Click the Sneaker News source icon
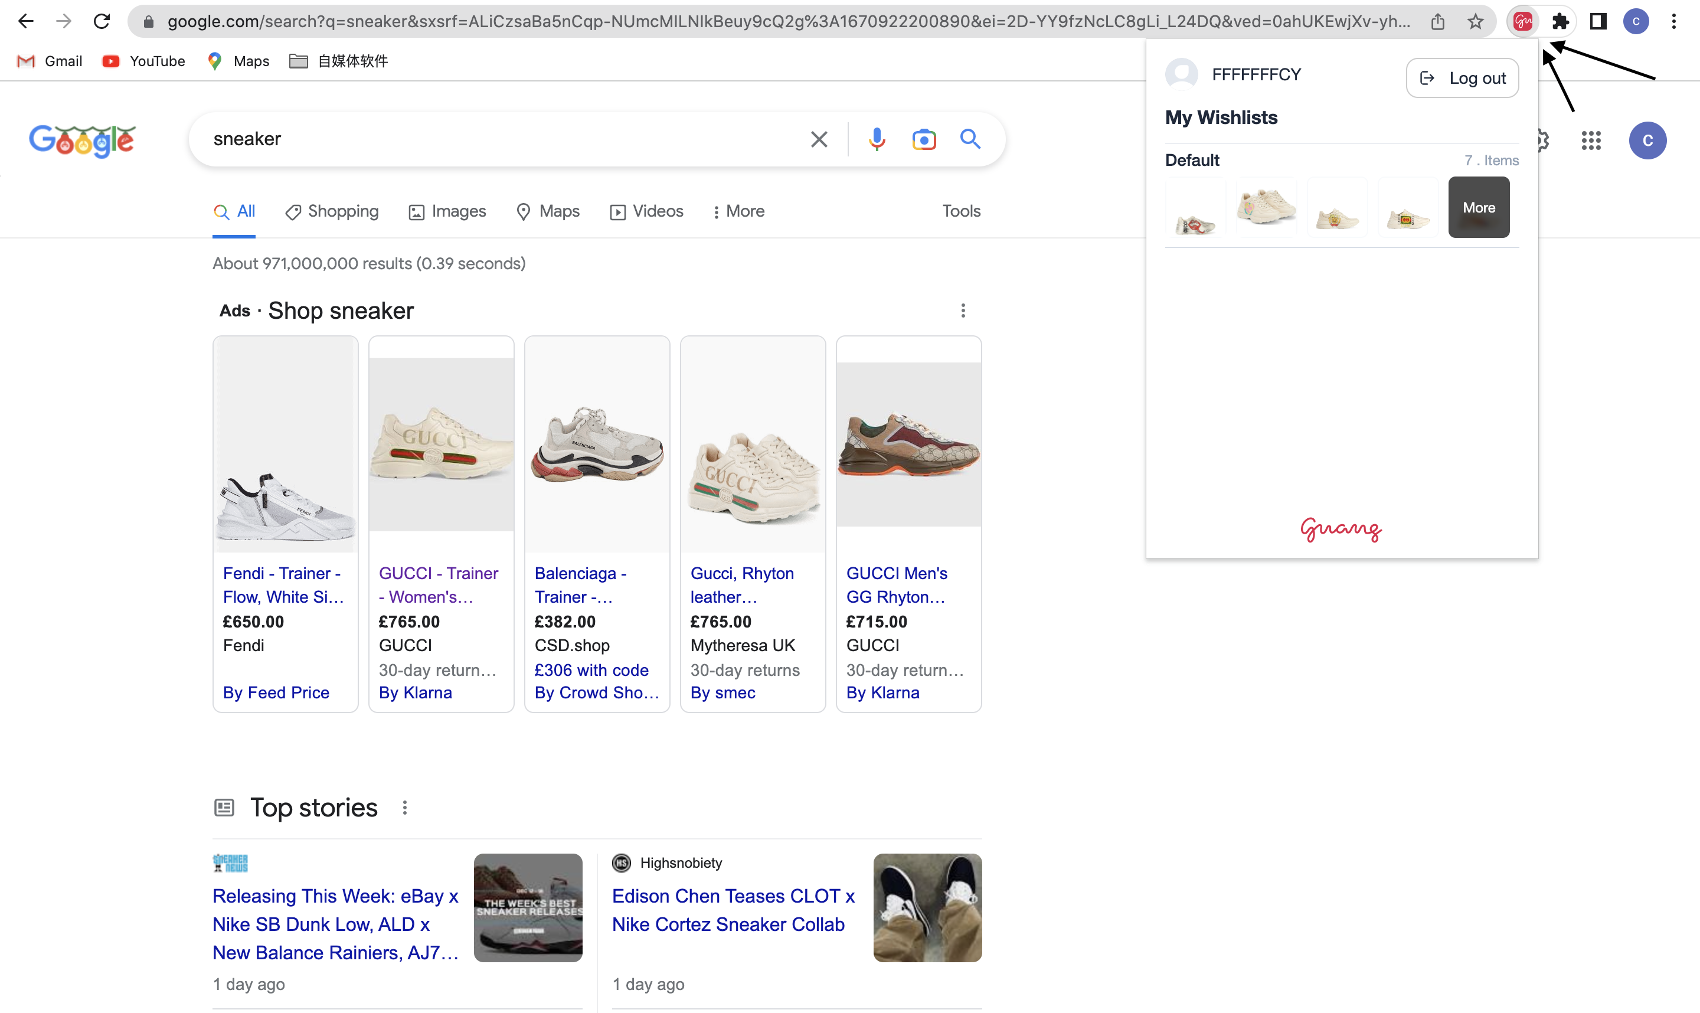 [x=230, y=864]
